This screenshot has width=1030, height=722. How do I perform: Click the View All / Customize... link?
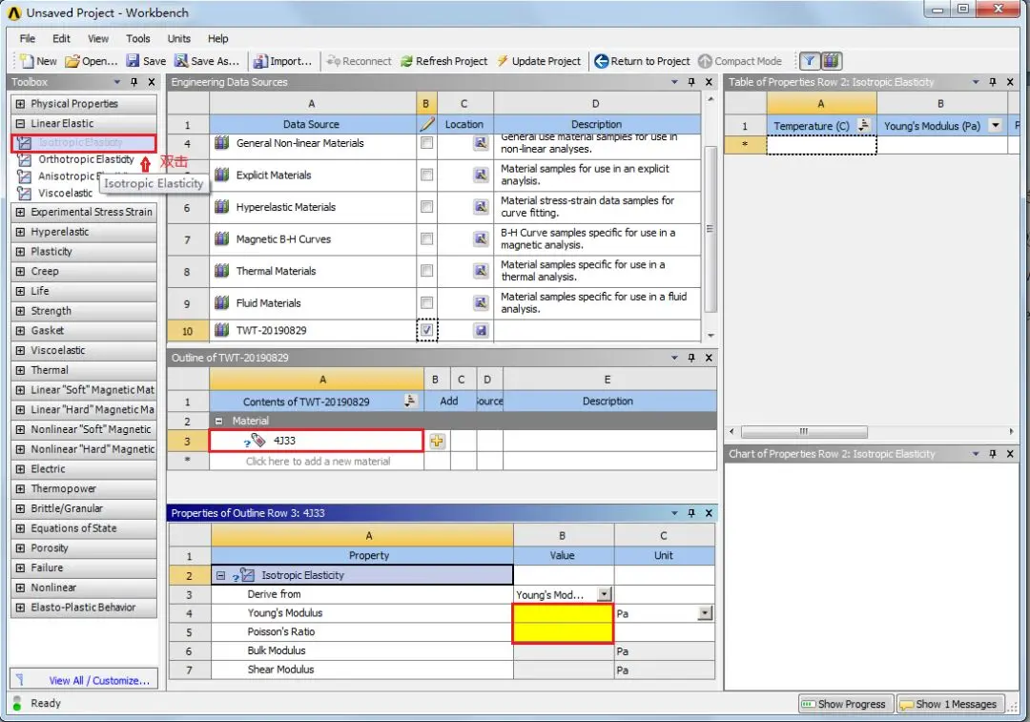click(x=99, y=681)
